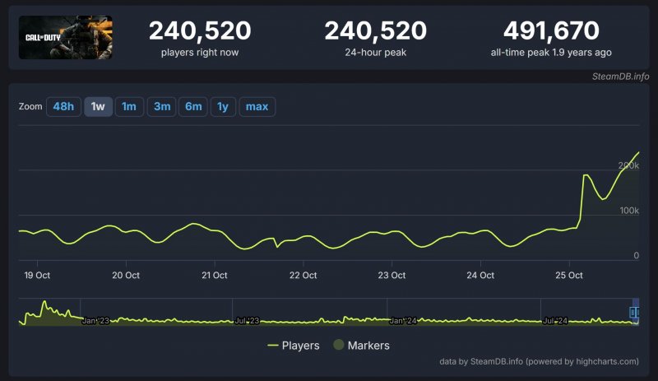Click the Jul '23 navigator timeline label

tap(247, 321)
